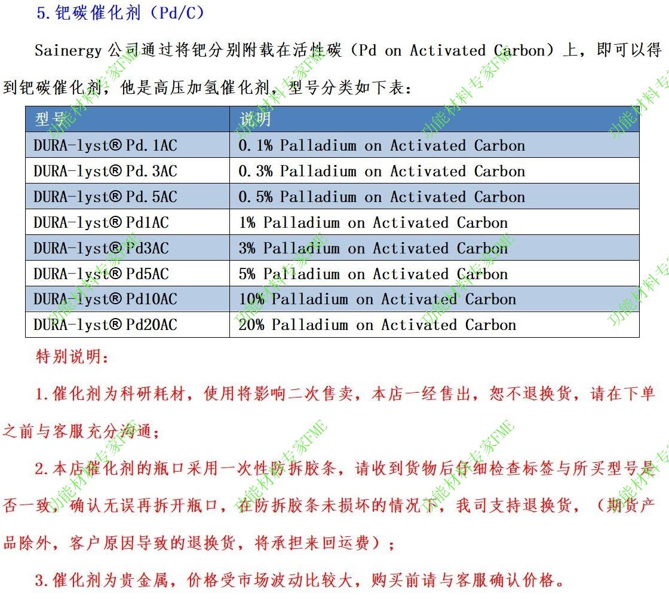Click note line starting '3.催化剂为贵金属'
Screen dimensions: 669x599
point(300,580)
